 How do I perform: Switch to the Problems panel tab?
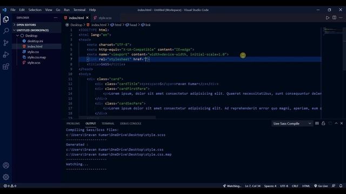(73, 123)
